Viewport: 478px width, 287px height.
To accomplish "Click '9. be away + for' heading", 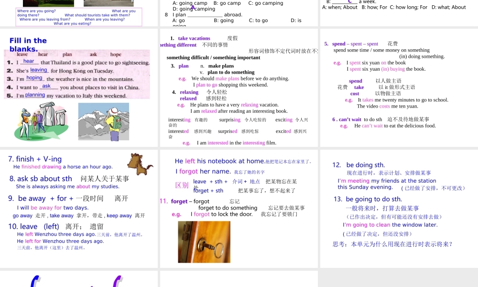I will coord(41,199).
